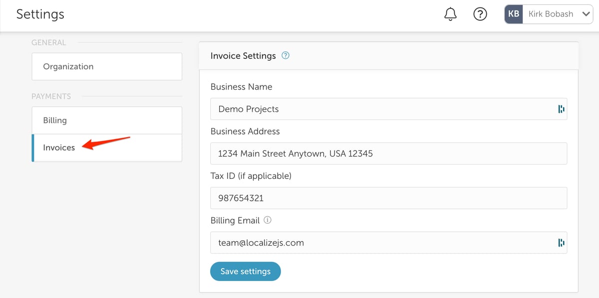Expand the Kirk Bobash account dropdown arrow
599x298 pixels.
point(586,14)
